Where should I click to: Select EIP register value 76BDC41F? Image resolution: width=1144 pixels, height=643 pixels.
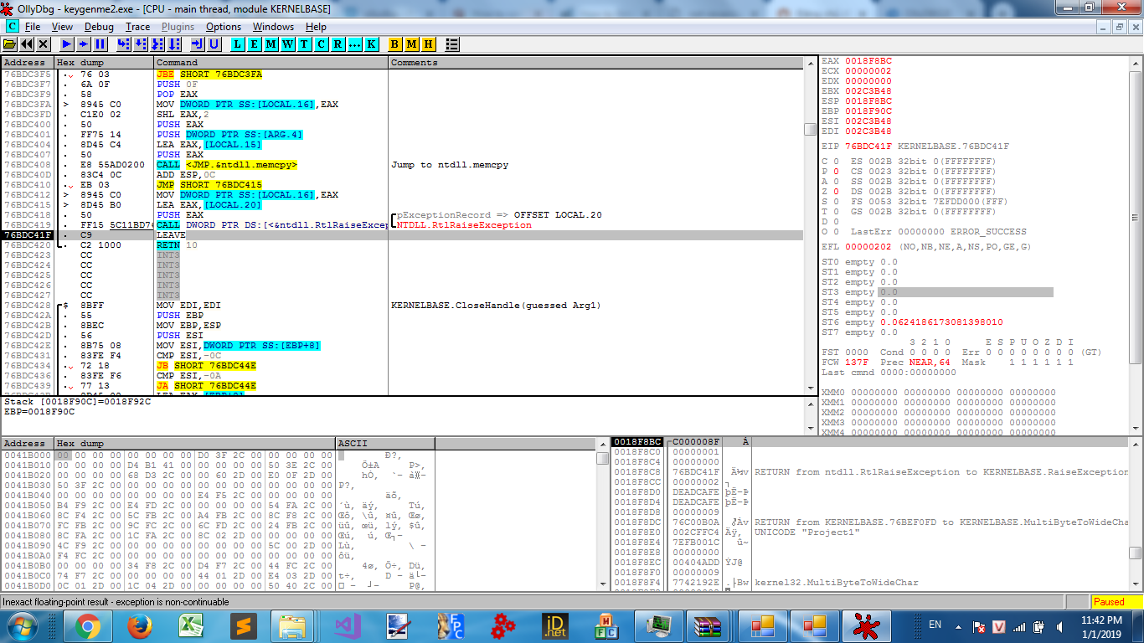coord(868,147)
